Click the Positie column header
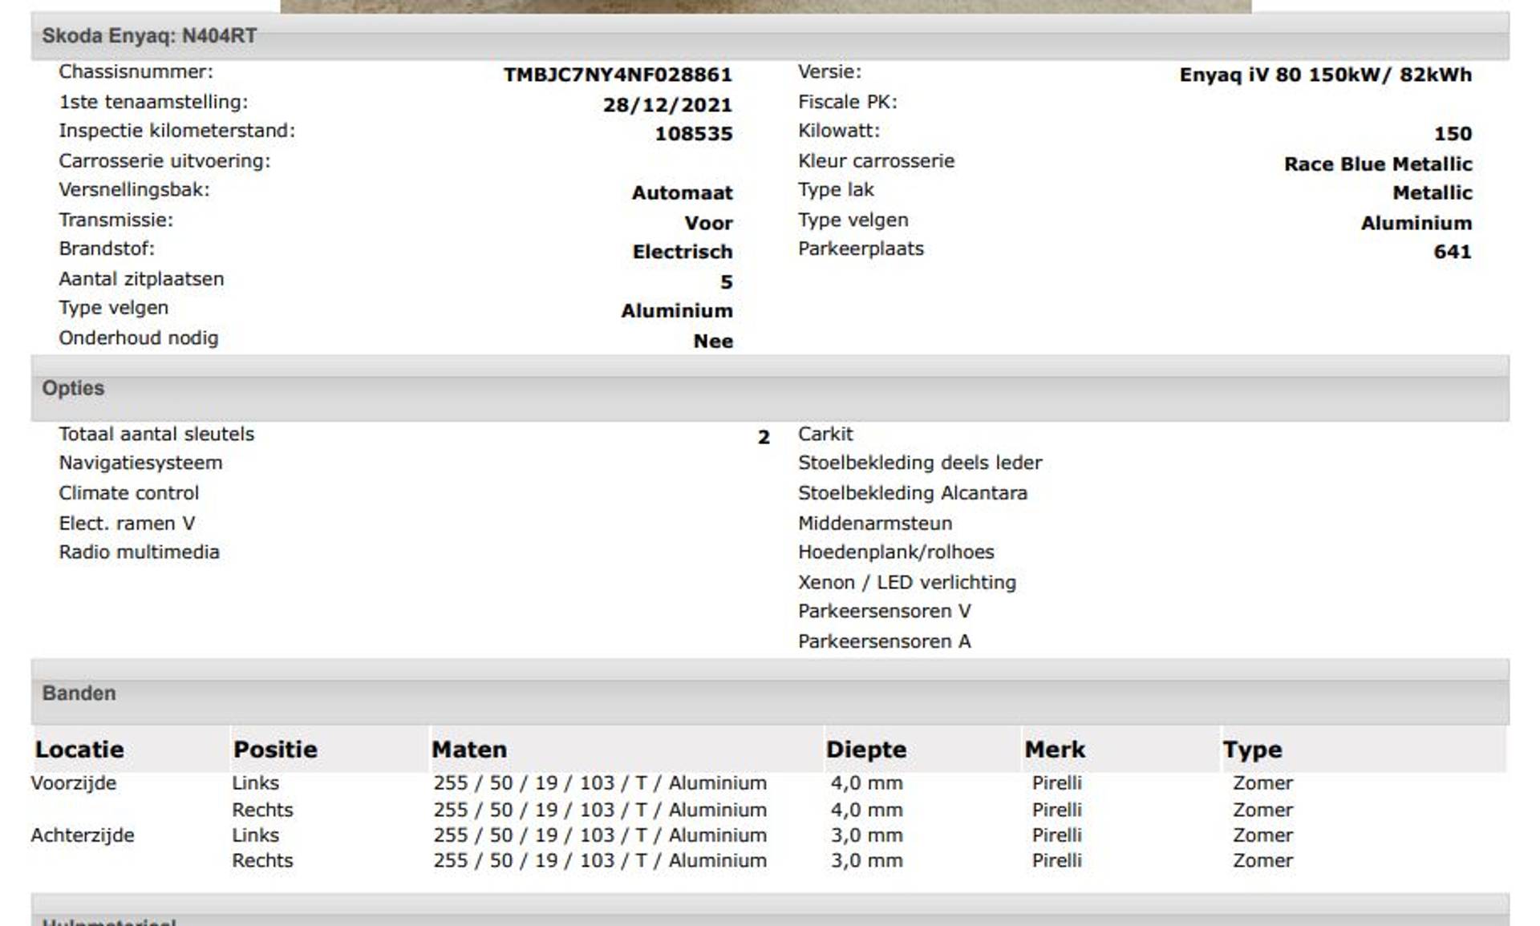This screenshot has width=1540, height=926. [275, 750]
